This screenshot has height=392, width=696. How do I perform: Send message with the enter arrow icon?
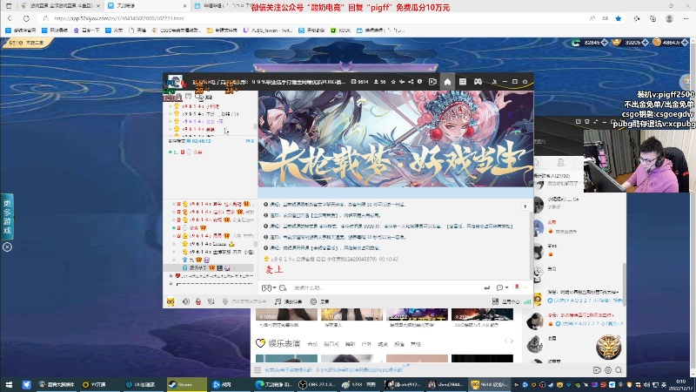487,288
